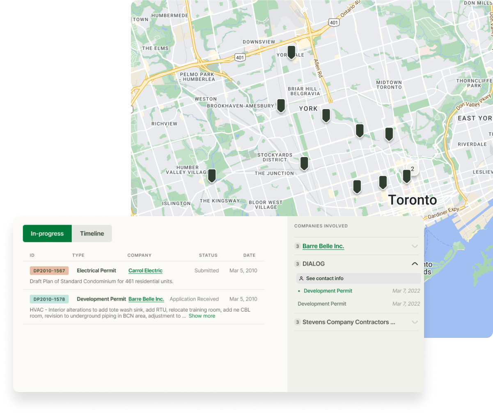Click the count badge 3 next to DIALOG
The image size is (493, 415).
pyautogui.click(x=298, y=264)
